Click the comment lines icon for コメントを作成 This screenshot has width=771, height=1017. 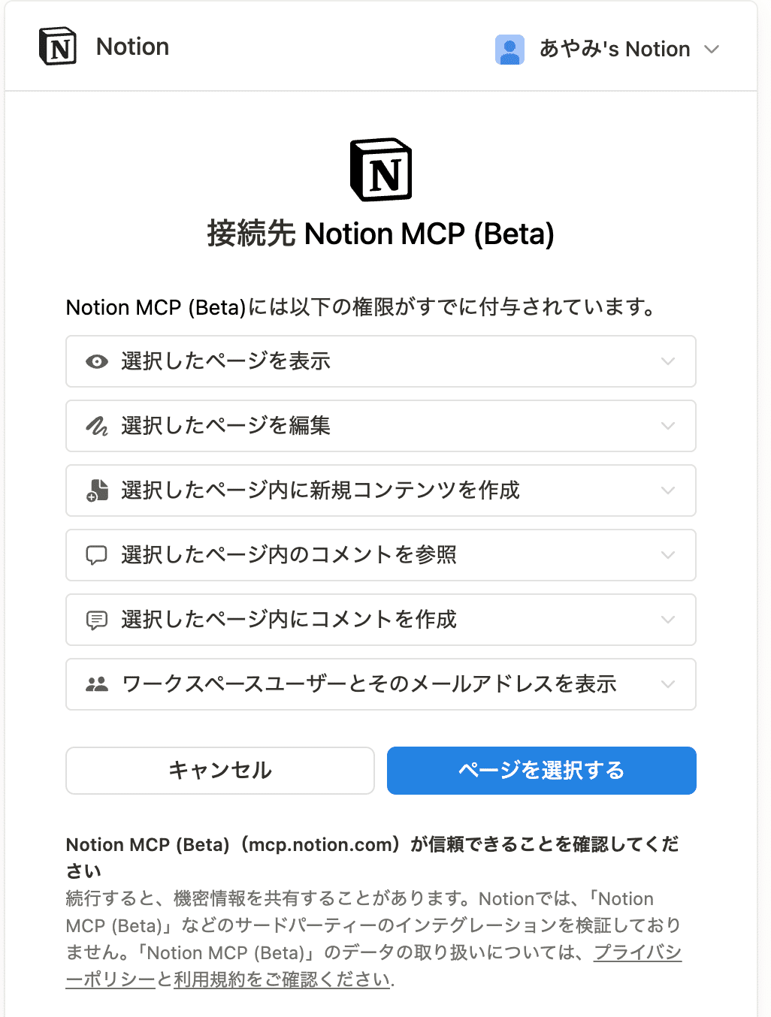pos(95,620)
